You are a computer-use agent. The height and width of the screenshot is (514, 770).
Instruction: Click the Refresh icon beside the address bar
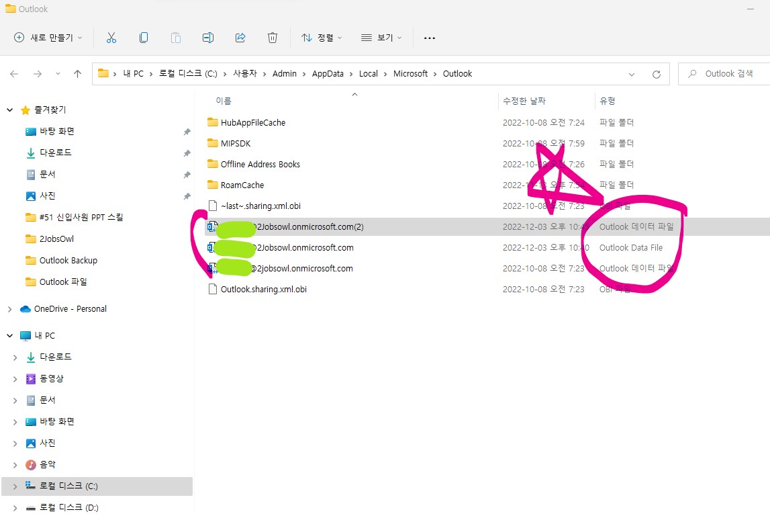[x=656, y=74]
